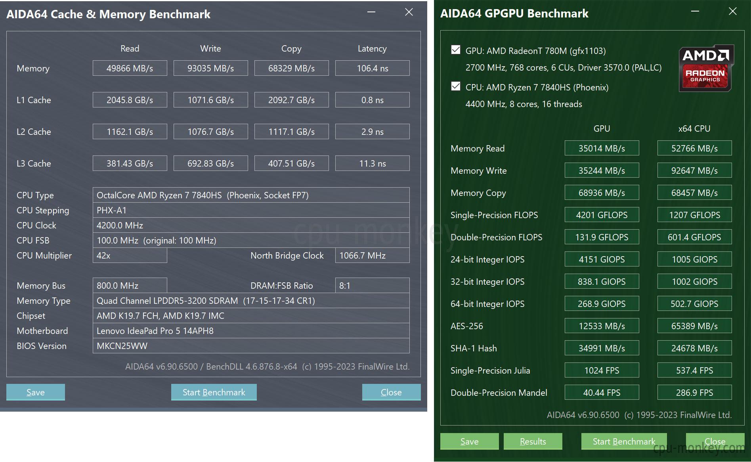Image resolution: width=751 pixels, height=462 pixels.
Task: Start Benchmark in Cache & Memory window
Action: point(214,392)
